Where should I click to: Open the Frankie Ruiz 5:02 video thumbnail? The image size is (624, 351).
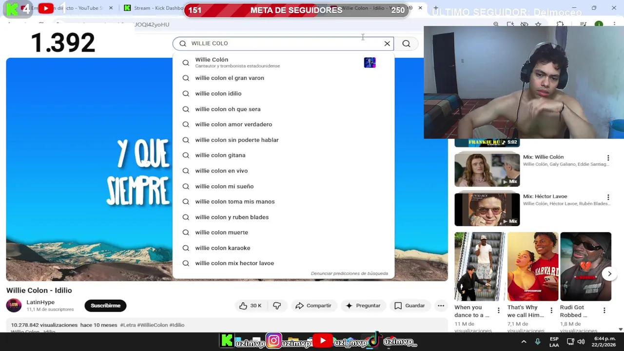(487, 143)
